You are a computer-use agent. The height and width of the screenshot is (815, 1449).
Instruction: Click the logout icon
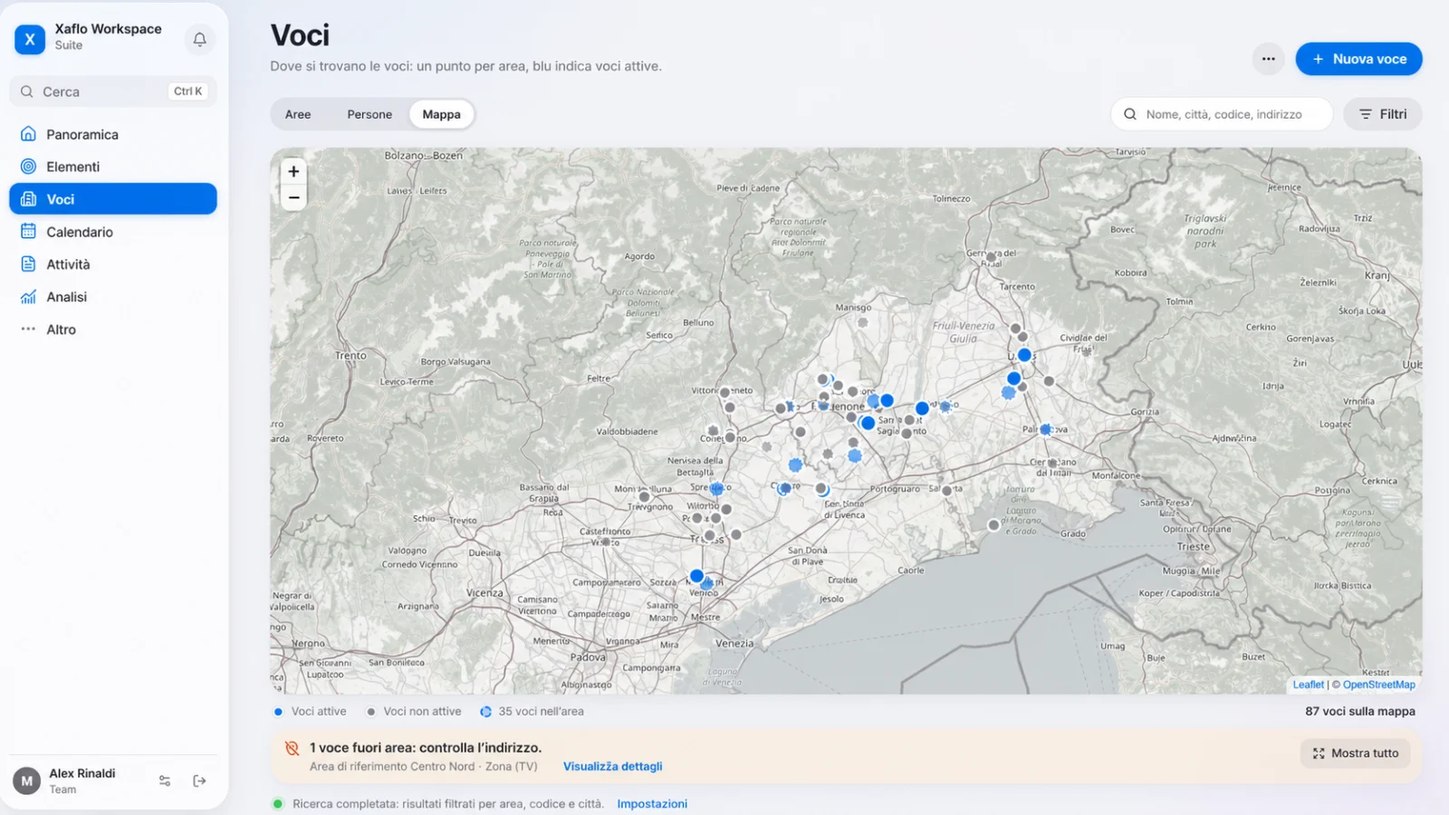pyautogui.click(x=200, y=781)
